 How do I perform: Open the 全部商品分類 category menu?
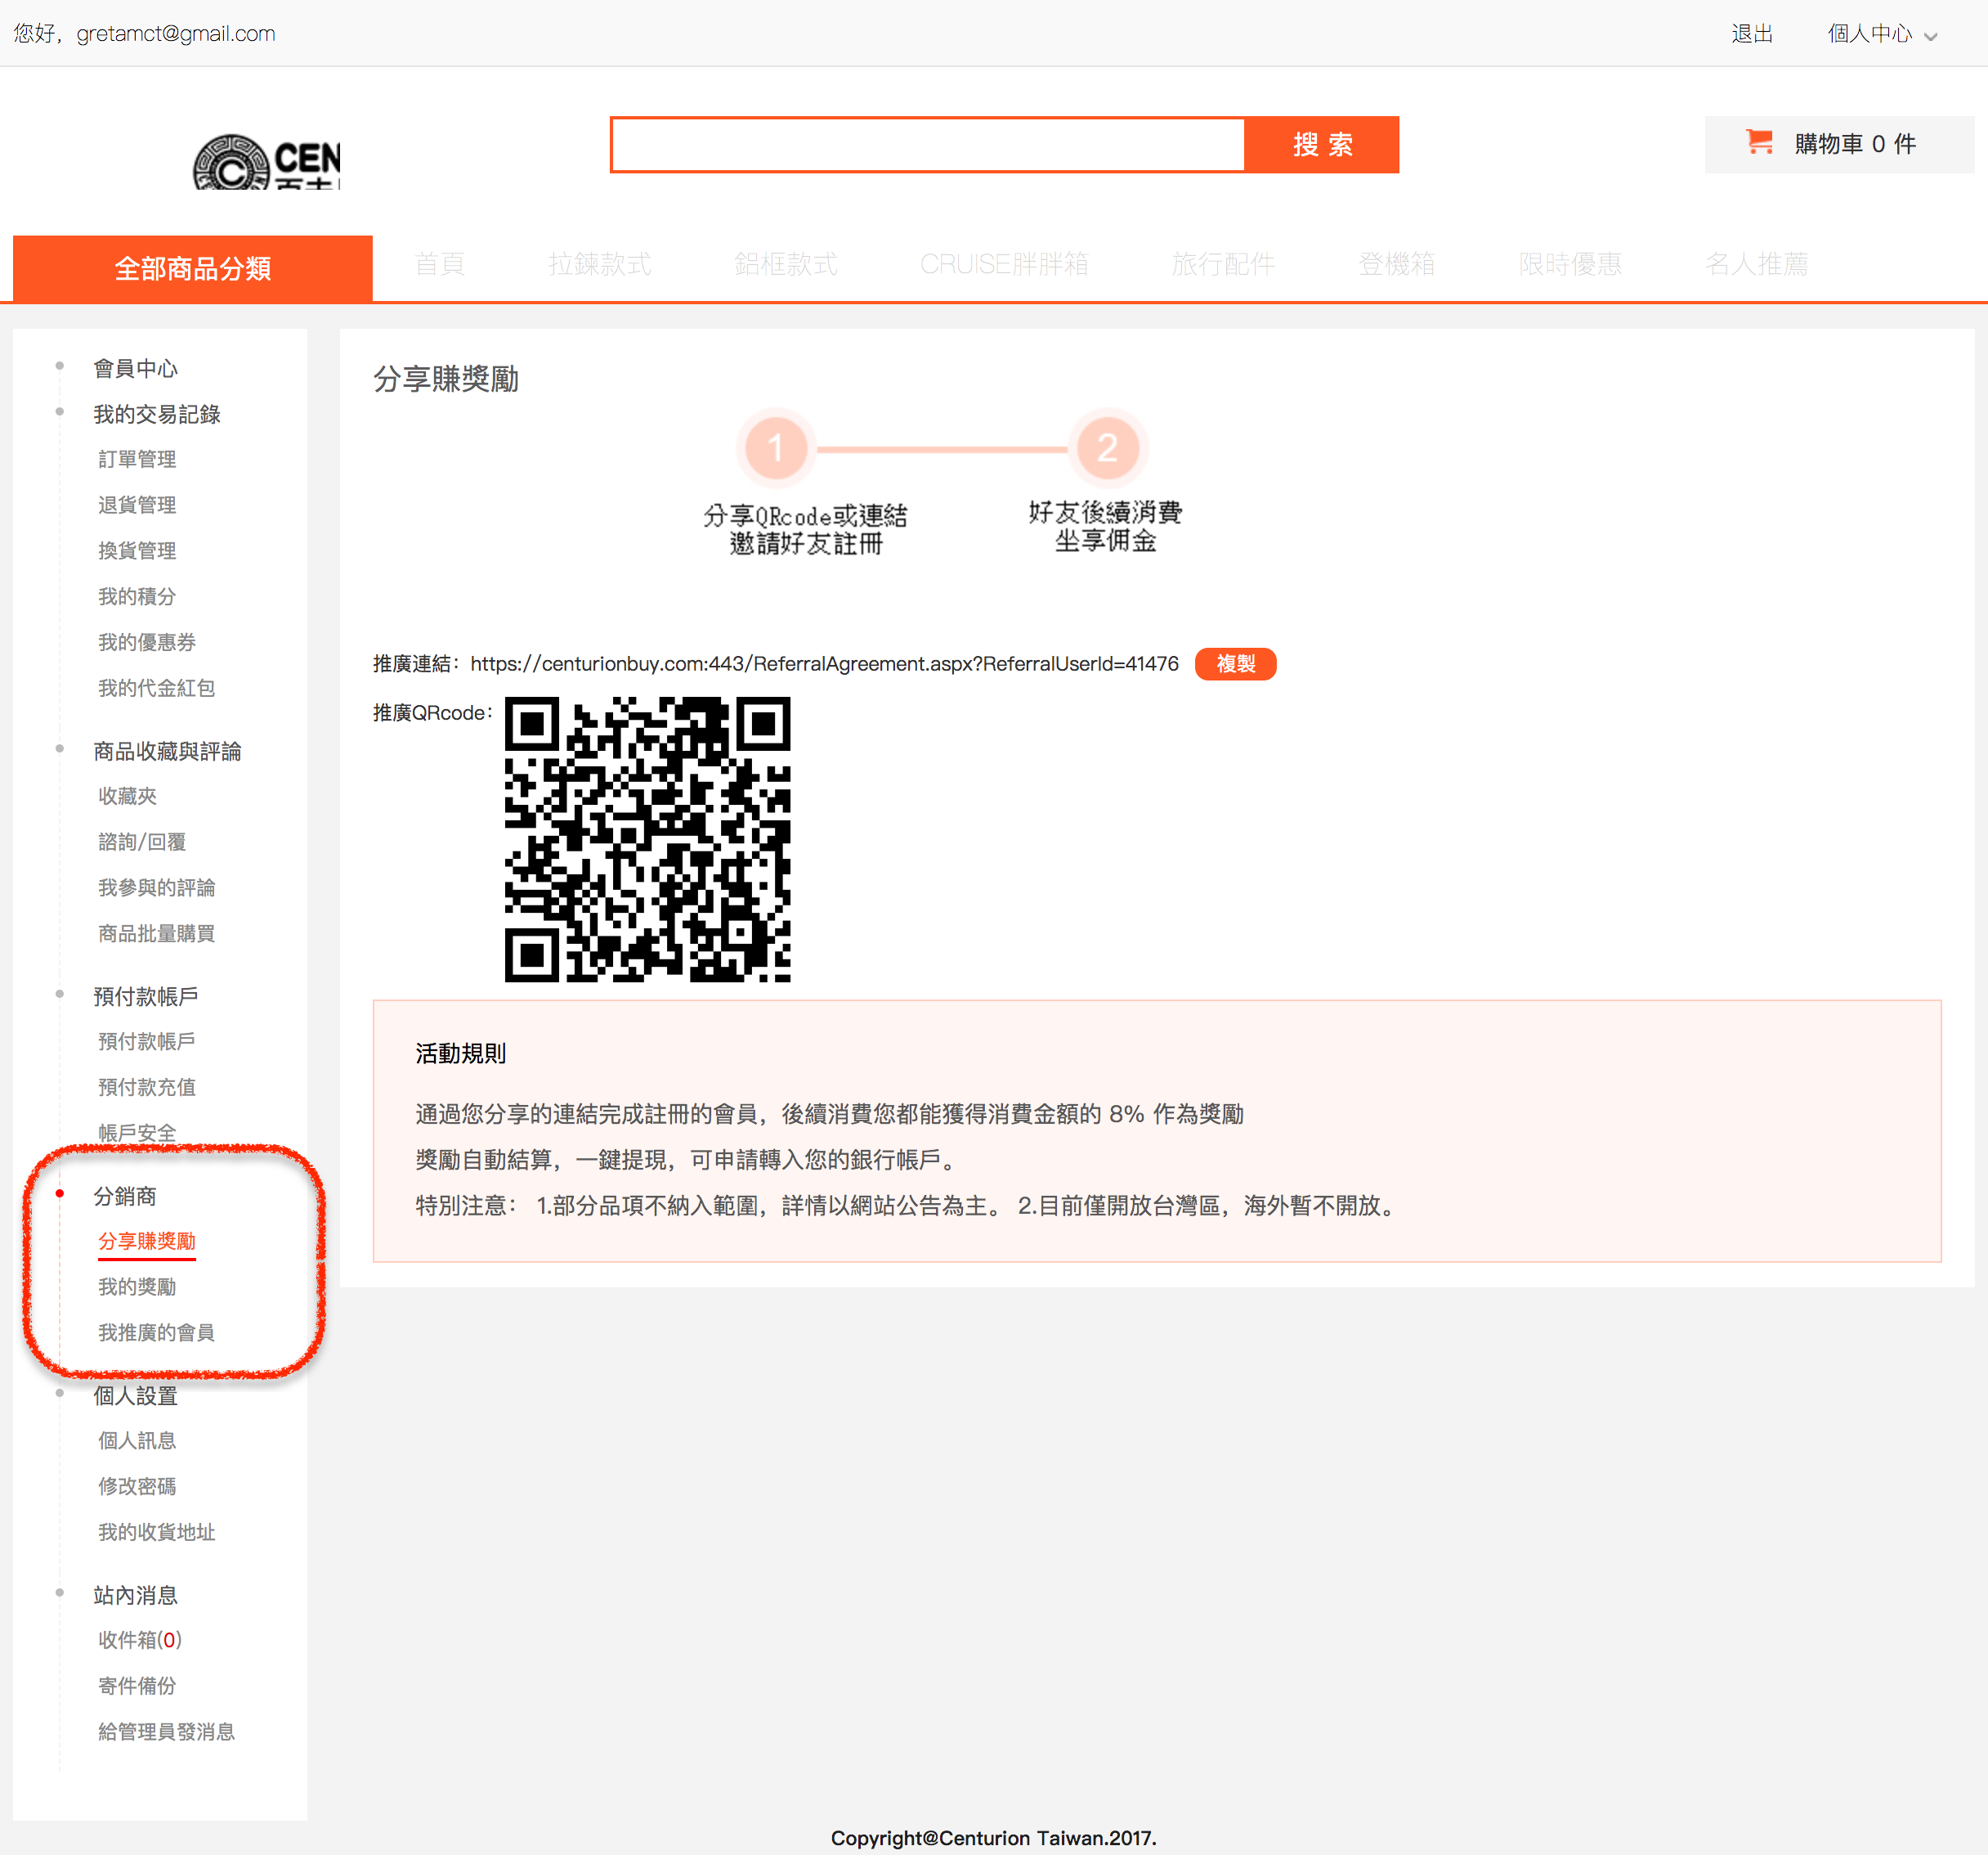[193, 268]
